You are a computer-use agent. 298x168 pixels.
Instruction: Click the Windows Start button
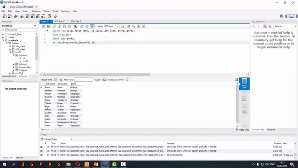(x=4, y=164)
